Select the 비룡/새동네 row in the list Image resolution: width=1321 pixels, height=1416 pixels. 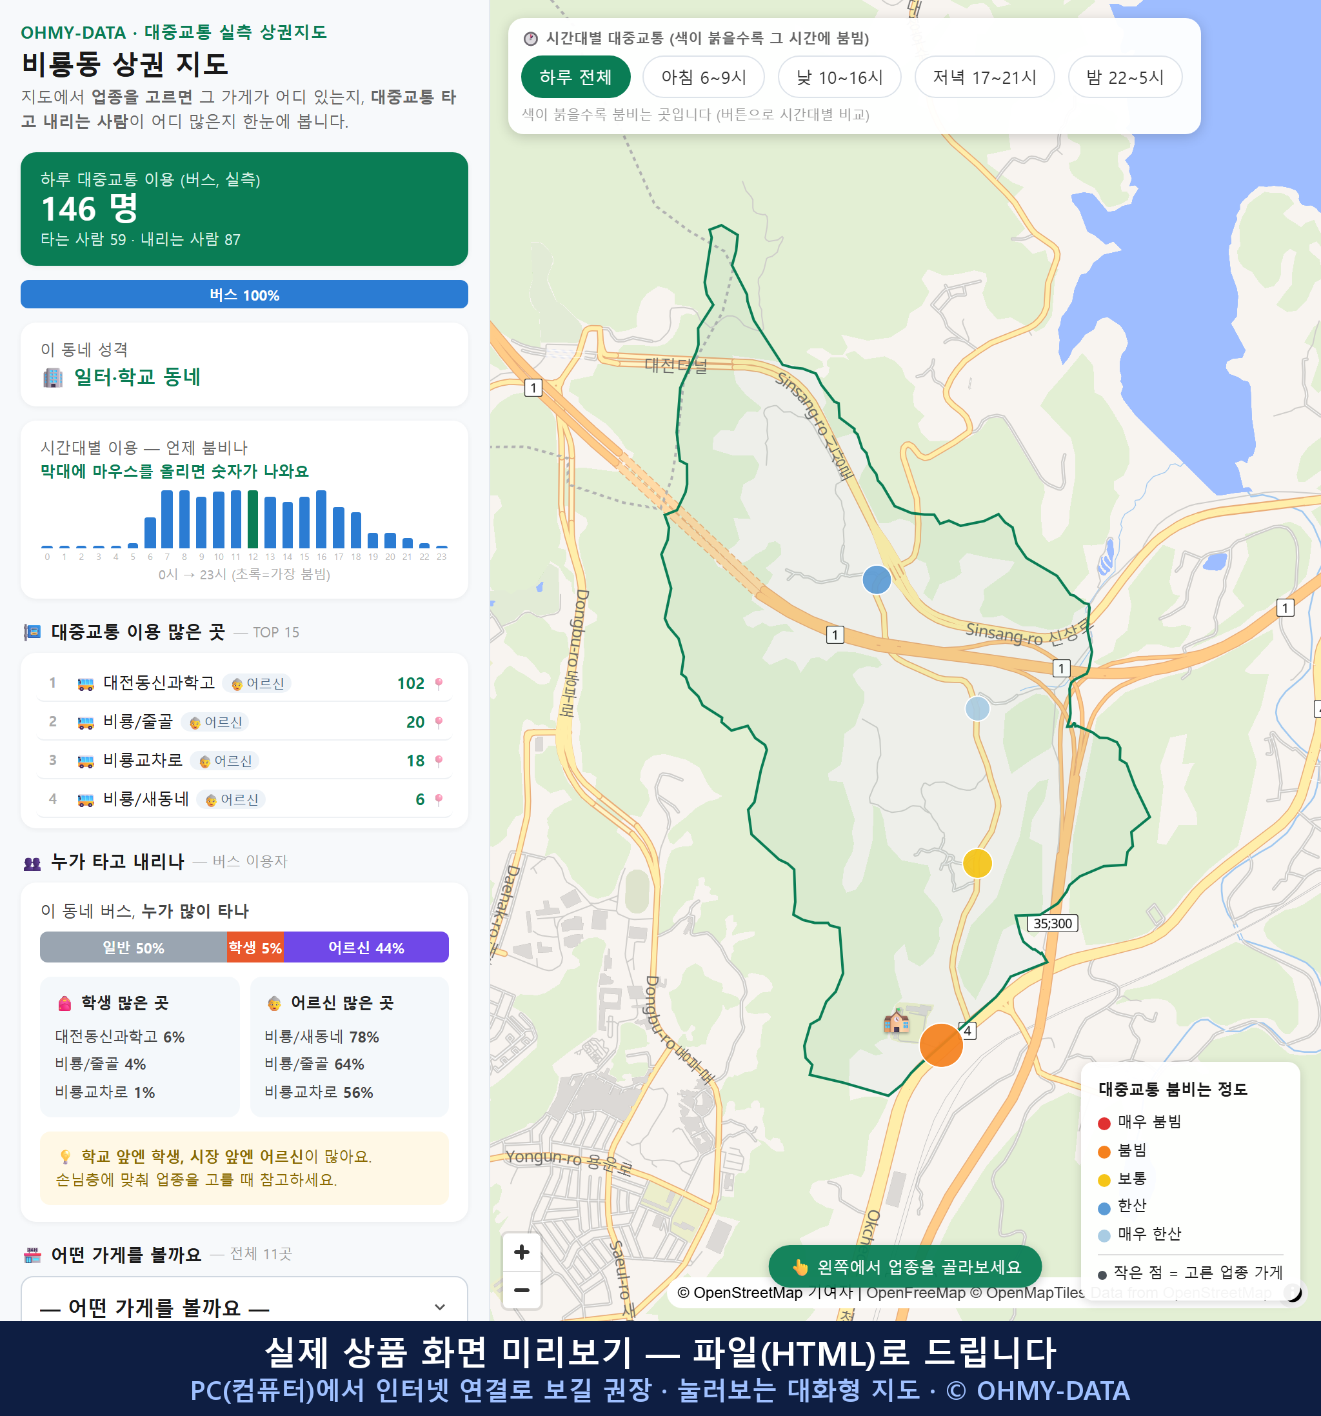(244, 799)
